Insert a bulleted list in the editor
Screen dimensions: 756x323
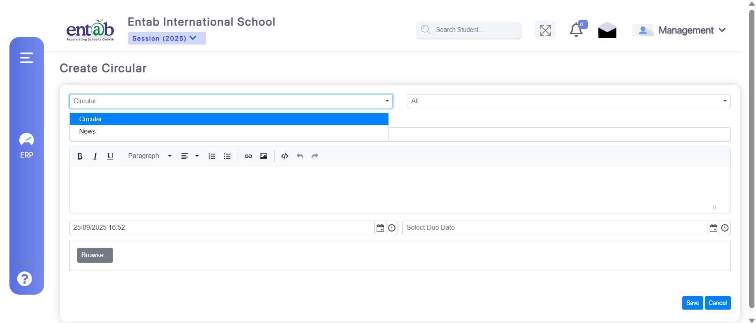tap(227, 156)
